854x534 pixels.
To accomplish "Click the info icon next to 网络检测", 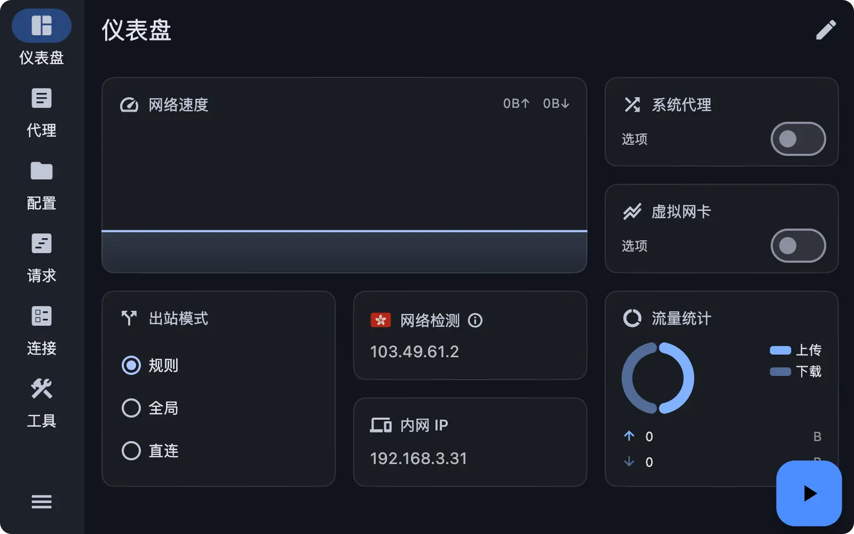I will click(476, 321).
